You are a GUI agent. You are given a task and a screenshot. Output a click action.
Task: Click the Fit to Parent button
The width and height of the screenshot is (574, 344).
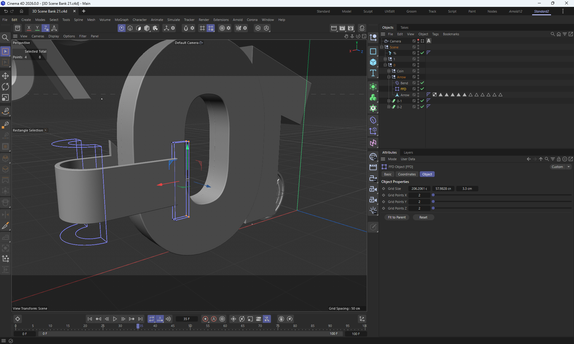pyautogui.click(x=396, y=217)
